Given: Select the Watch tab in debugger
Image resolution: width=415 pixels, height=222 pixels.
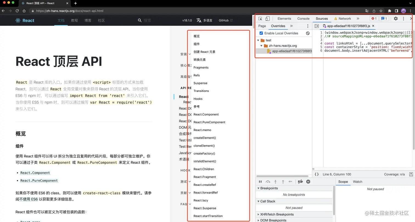Looking at the screenshot, I should pyautogui.click(x=357, y=182).
